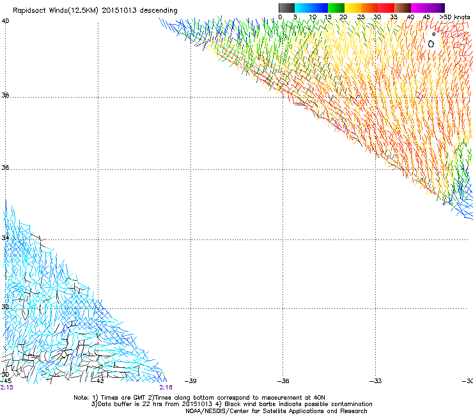The width and height of the screenshot is (473, 415).
Task: Click the purple time label '2:15'
Action: [6, 388]
